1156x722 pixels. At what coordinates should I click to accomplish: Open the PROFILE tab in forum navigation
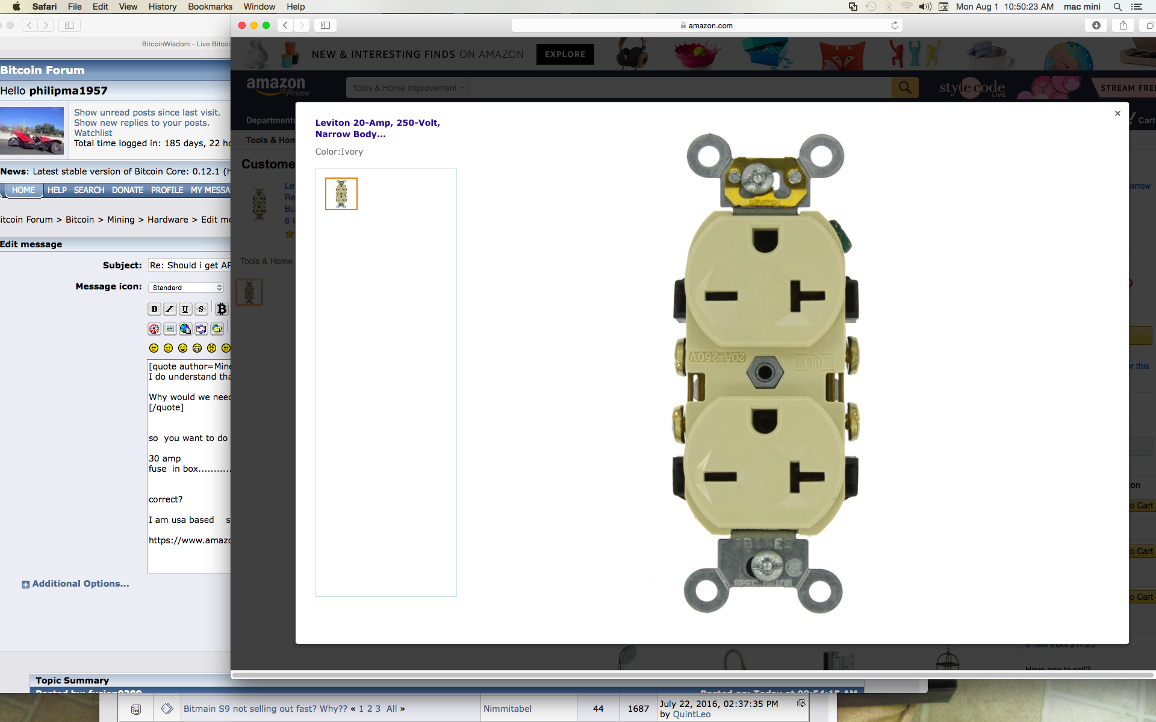(167, 190)
